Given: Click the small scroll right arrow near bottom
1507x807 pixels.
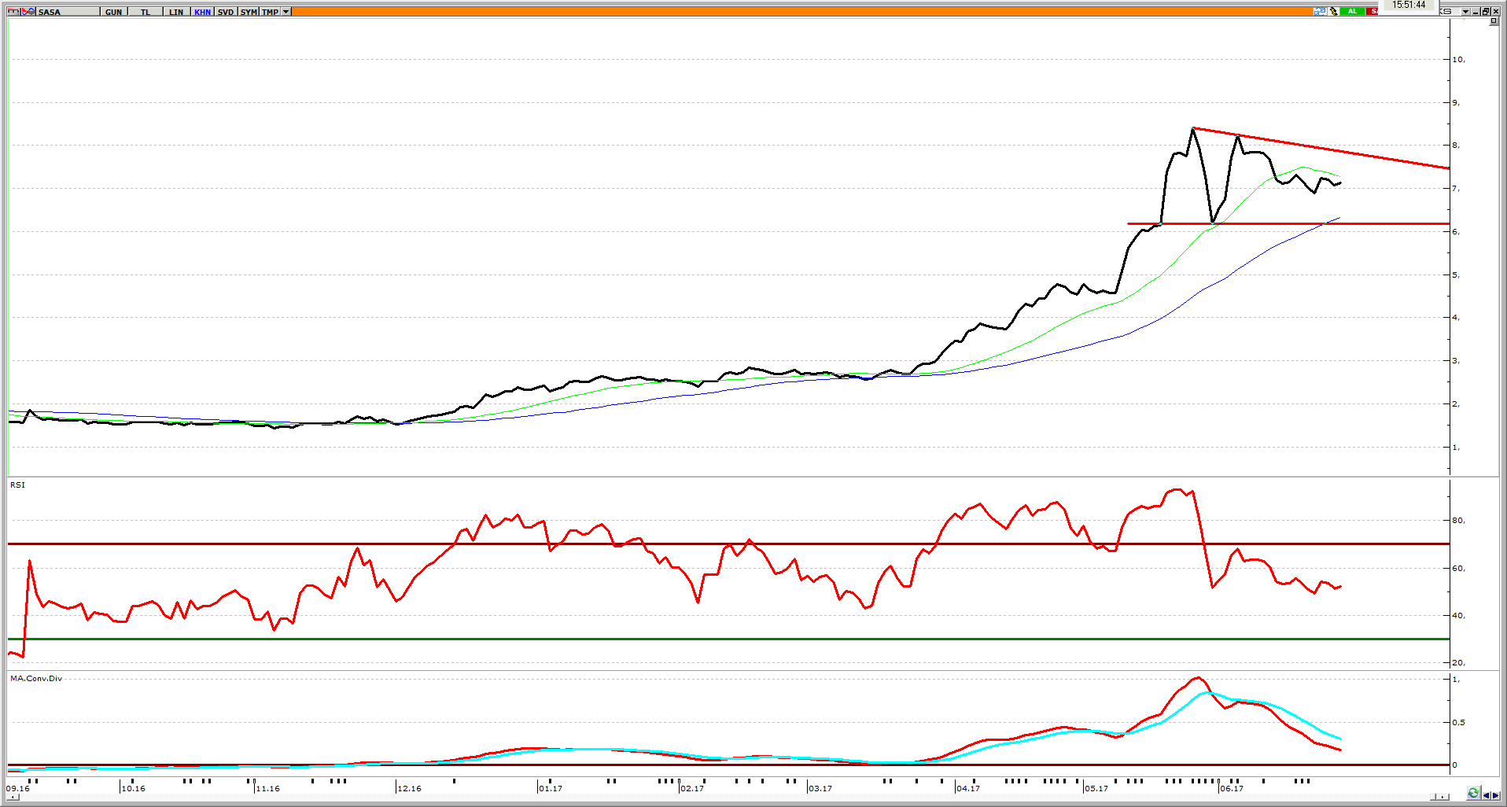Looking at the screenshot, I should pos(1443,797).
